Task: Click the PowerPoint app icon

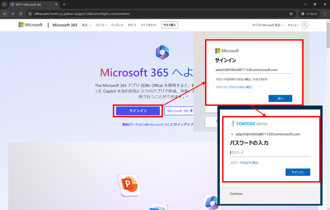Action: pyautogui.click(x=128, y=185)
